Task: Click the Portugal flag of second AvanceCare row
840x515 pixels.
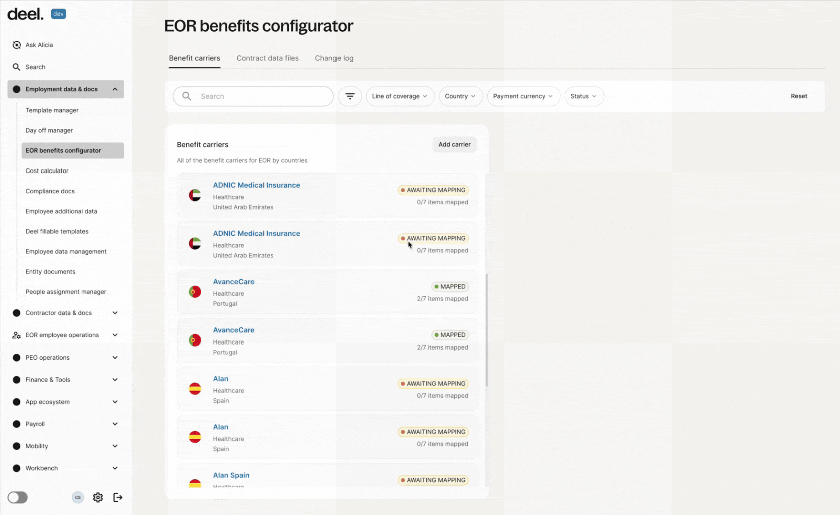Action: (195, 340)
